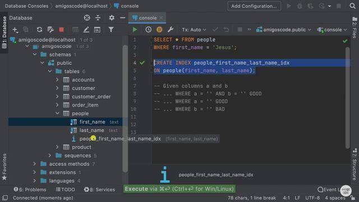Screen dimensions: 359x202
Task: Click the commit checkmark icon
Action: 215,30
